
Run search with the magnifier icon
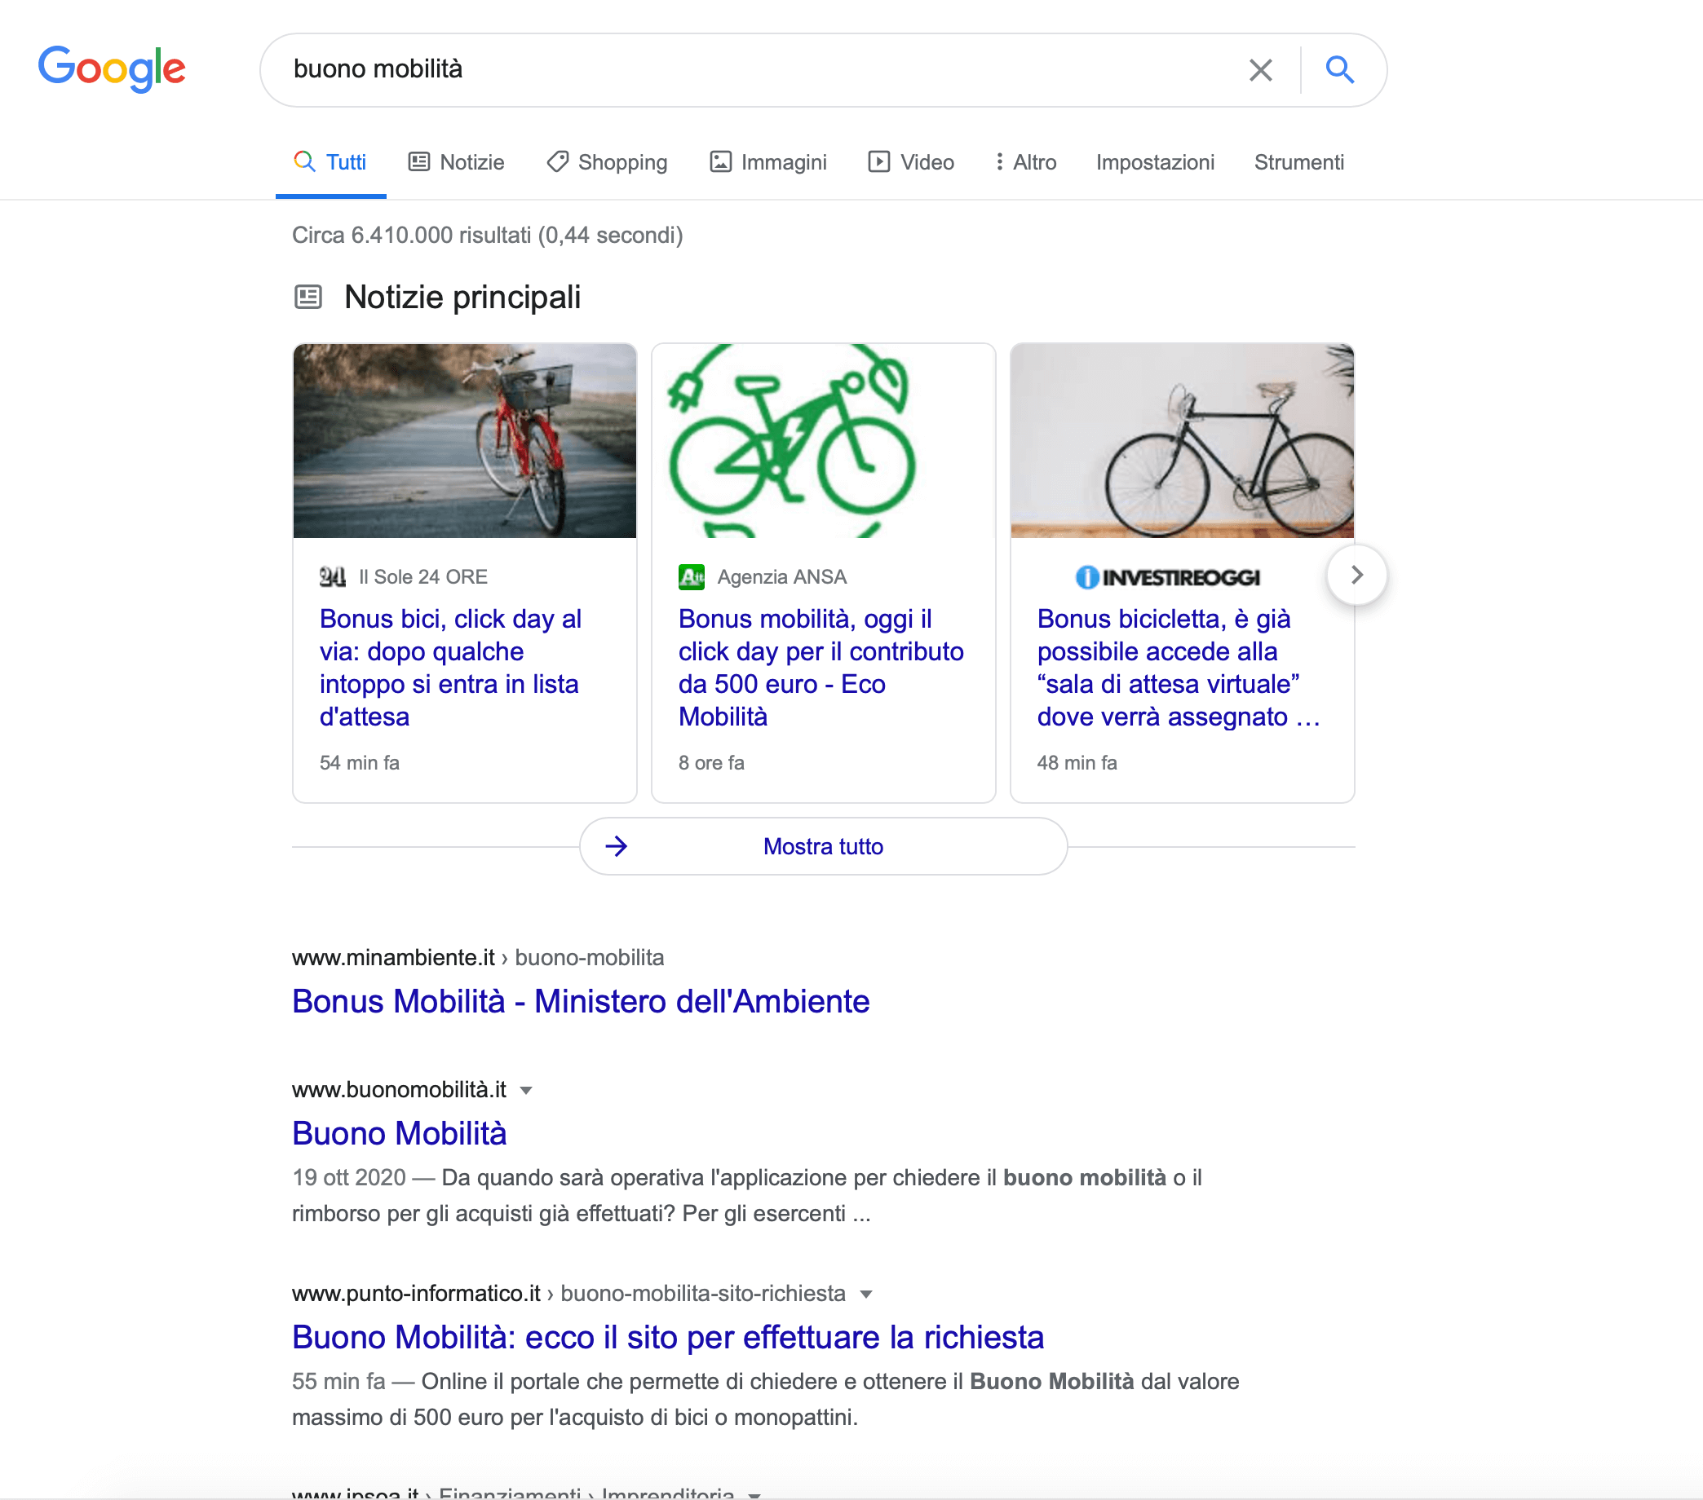tap(1339, 69)
